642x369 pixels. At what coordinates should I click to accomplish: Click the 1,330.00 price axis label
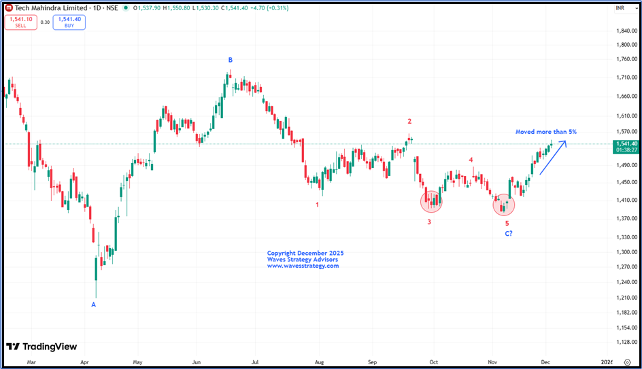[x=627, y=237]
